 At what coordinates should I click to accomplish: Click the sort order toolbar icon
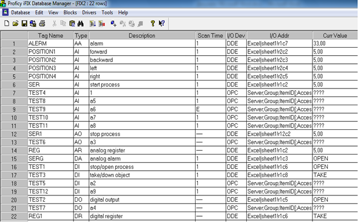[x=93, y=24]
